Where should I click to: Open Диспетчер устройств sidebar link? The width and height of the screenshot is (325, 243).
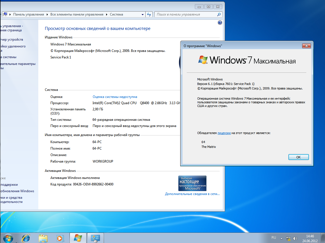(12, 40)
